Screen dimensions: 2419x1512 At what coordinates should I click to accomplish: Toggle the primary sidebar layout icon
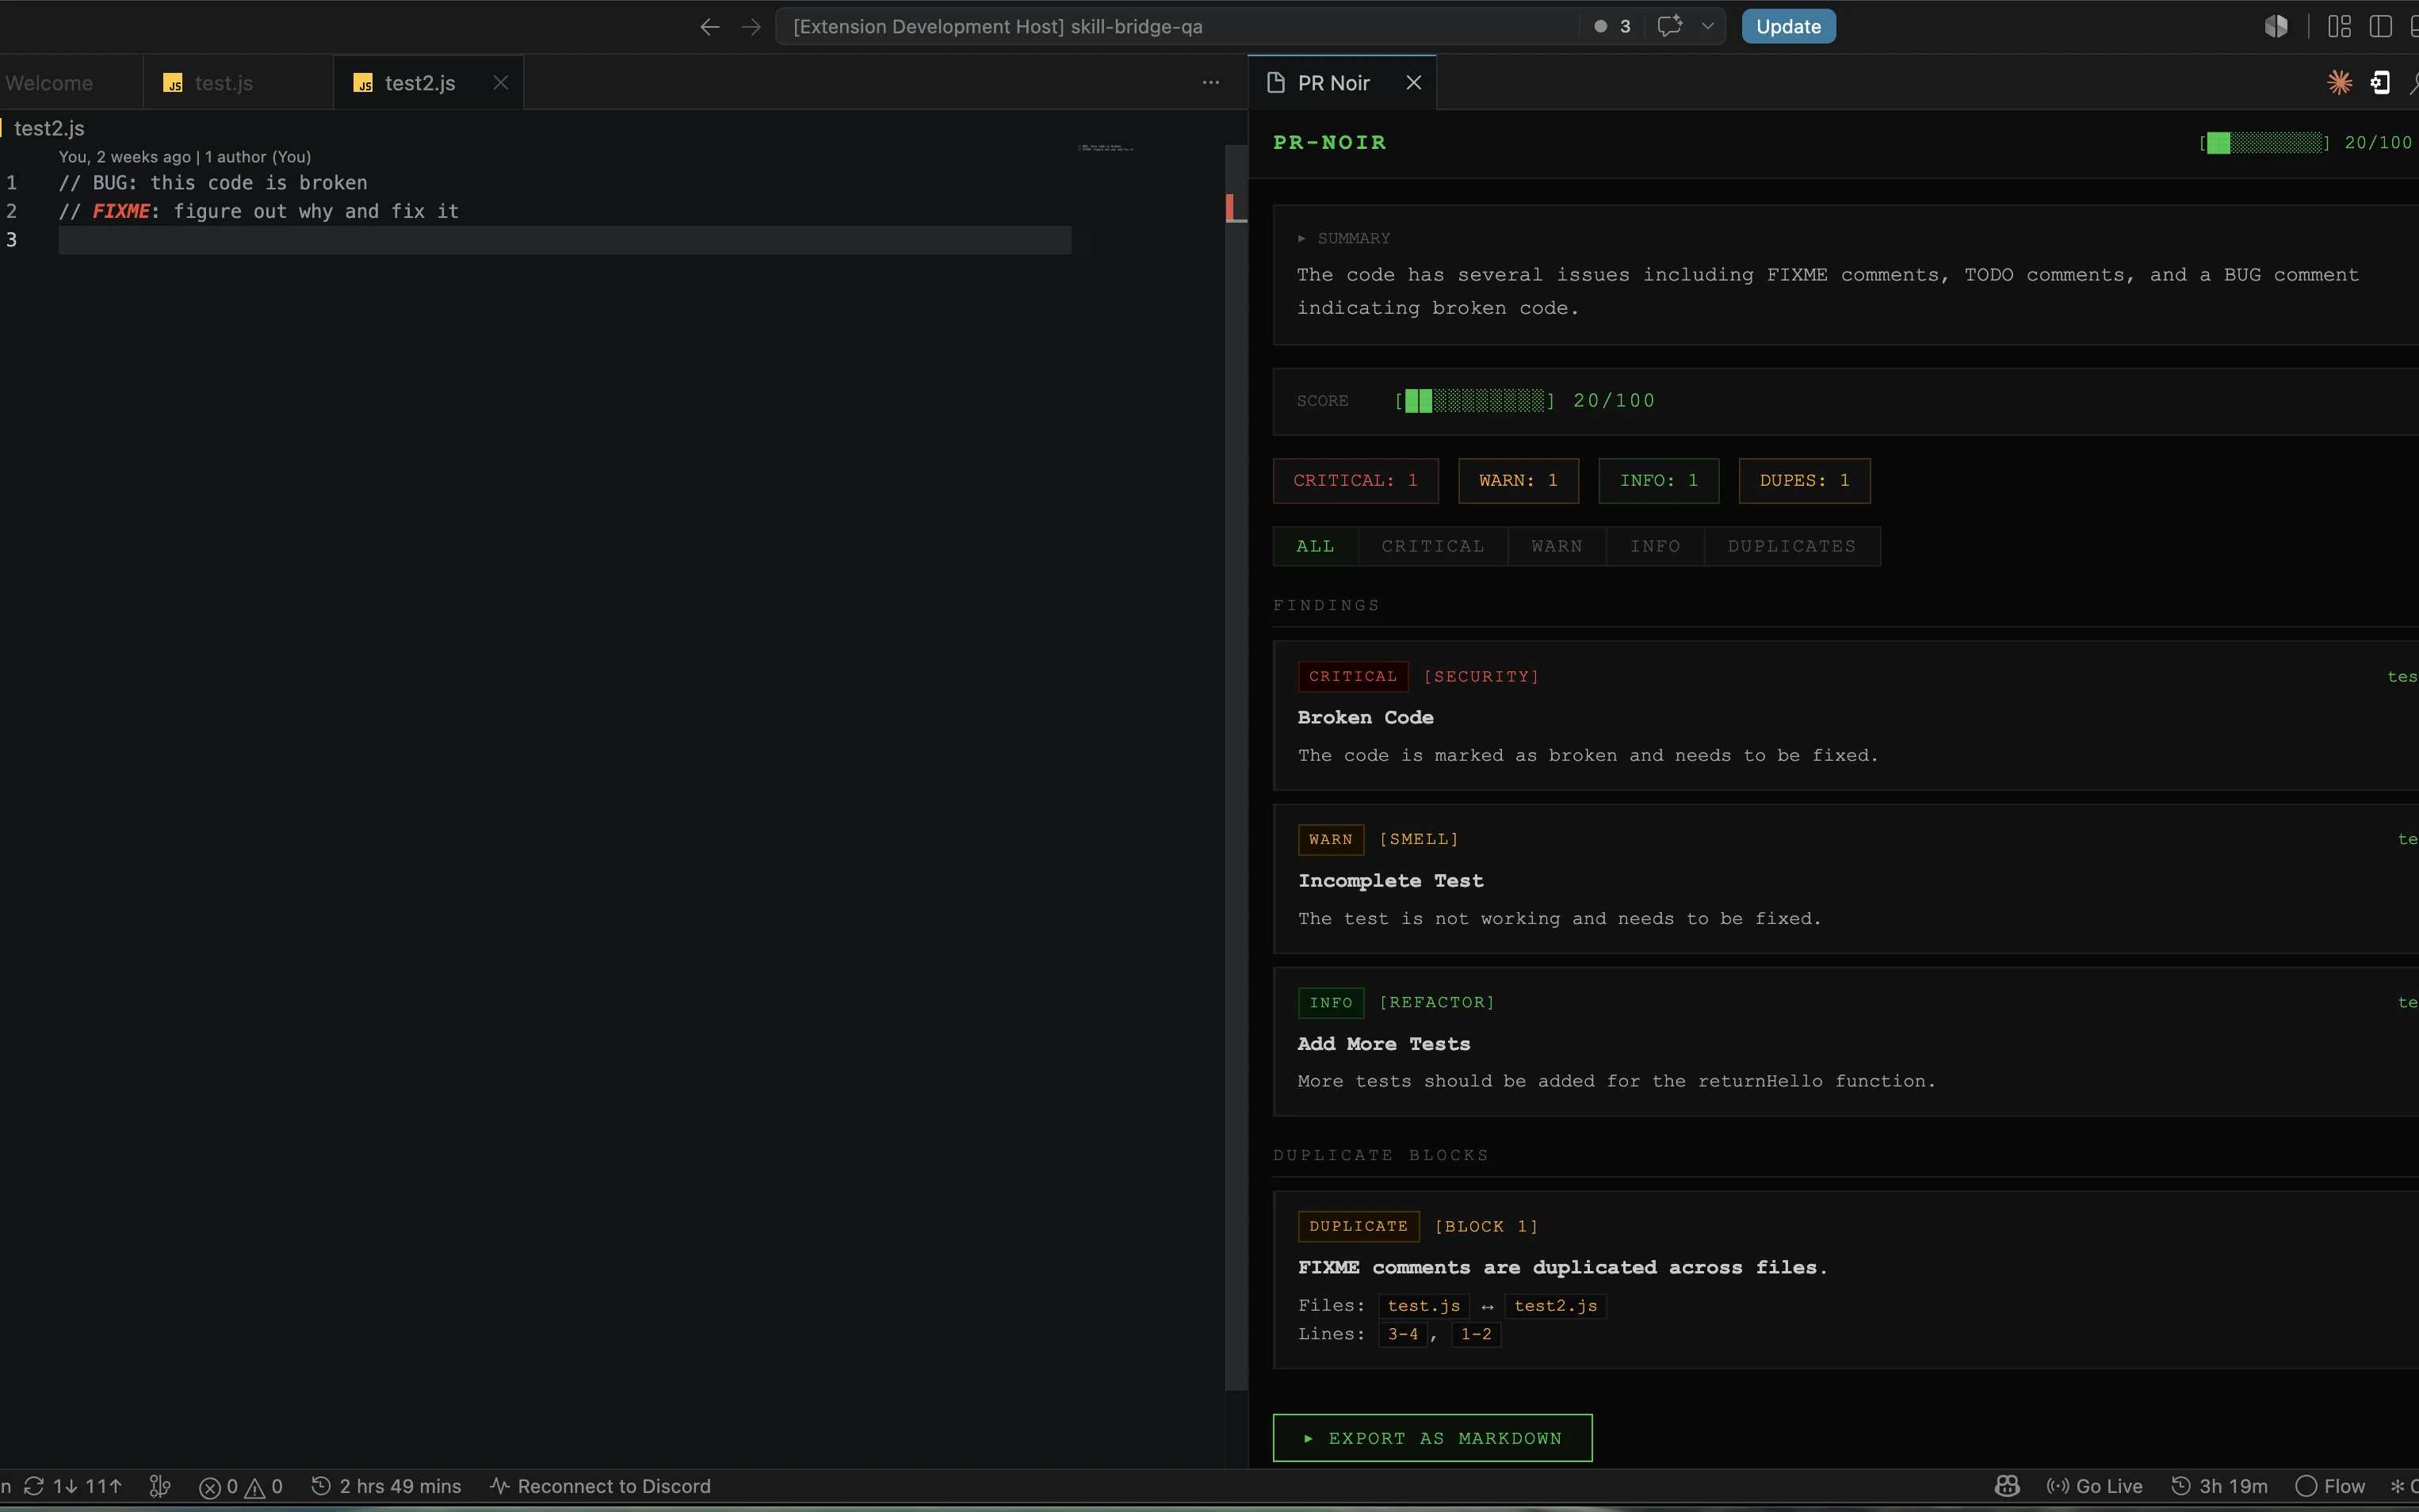[2381, 26]
